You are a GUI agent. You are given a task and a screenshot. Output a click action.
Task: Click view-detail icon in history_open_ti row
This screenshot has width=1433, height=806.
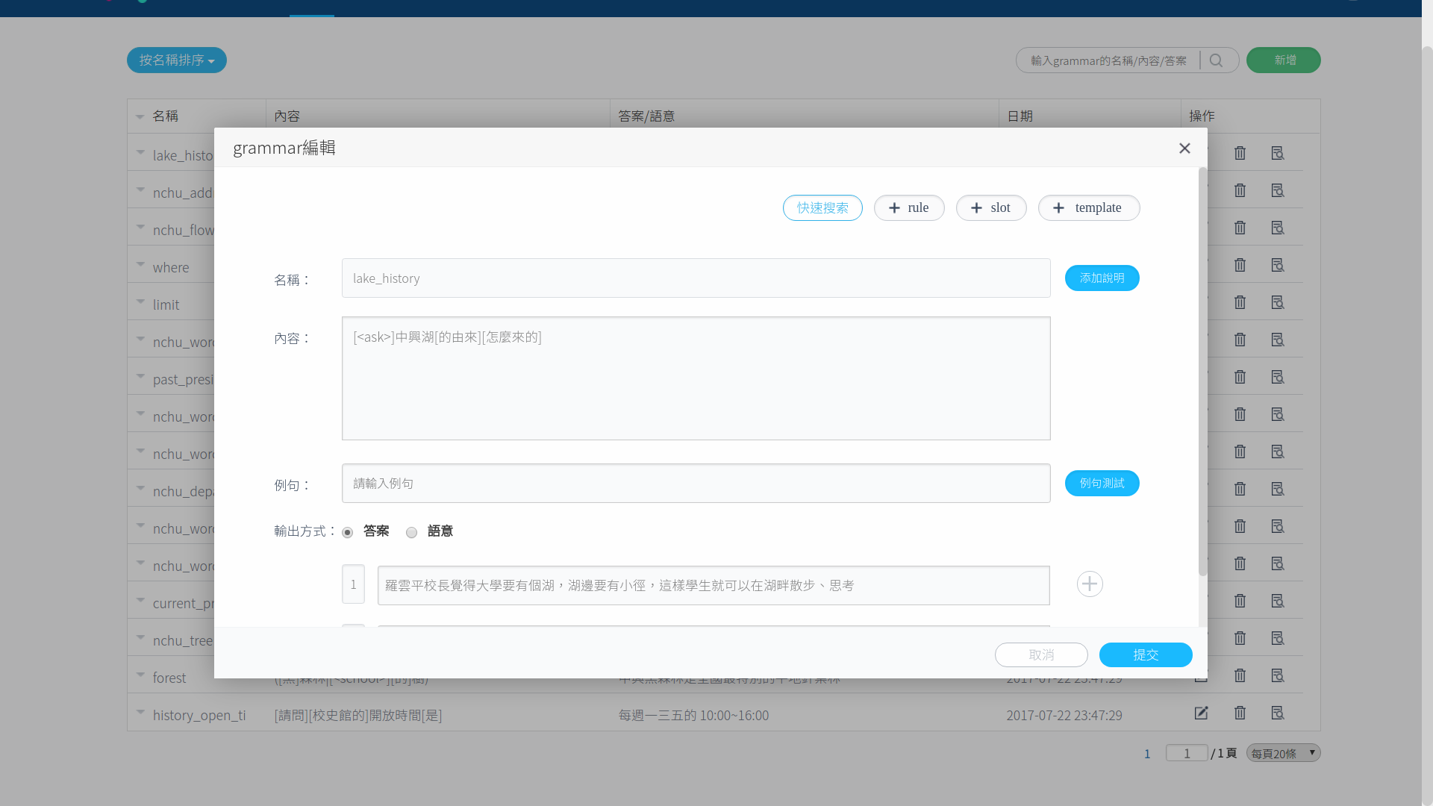tap(1277, 713)
